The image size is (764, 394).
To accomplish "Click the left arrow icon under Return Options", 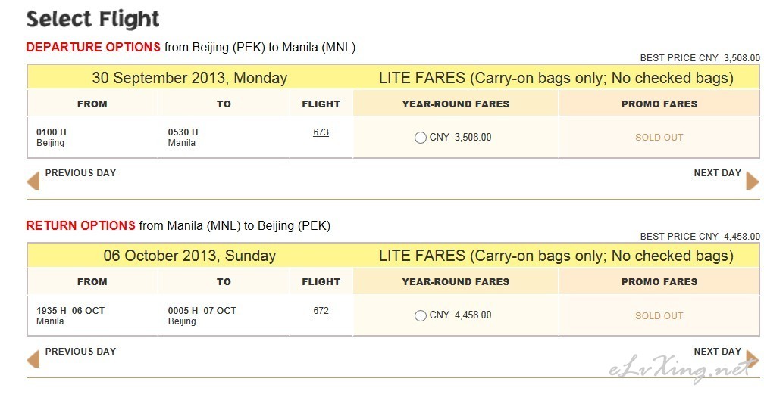I will (x=33, y=359).
